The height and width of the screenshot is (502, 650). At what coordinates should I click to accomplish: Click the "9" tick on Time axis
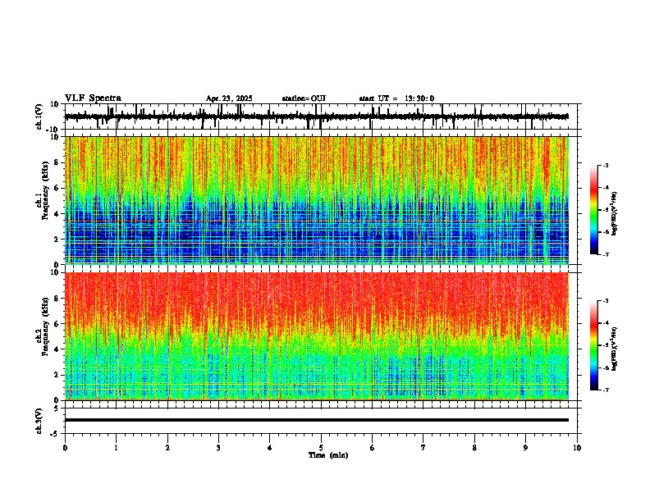525,448
